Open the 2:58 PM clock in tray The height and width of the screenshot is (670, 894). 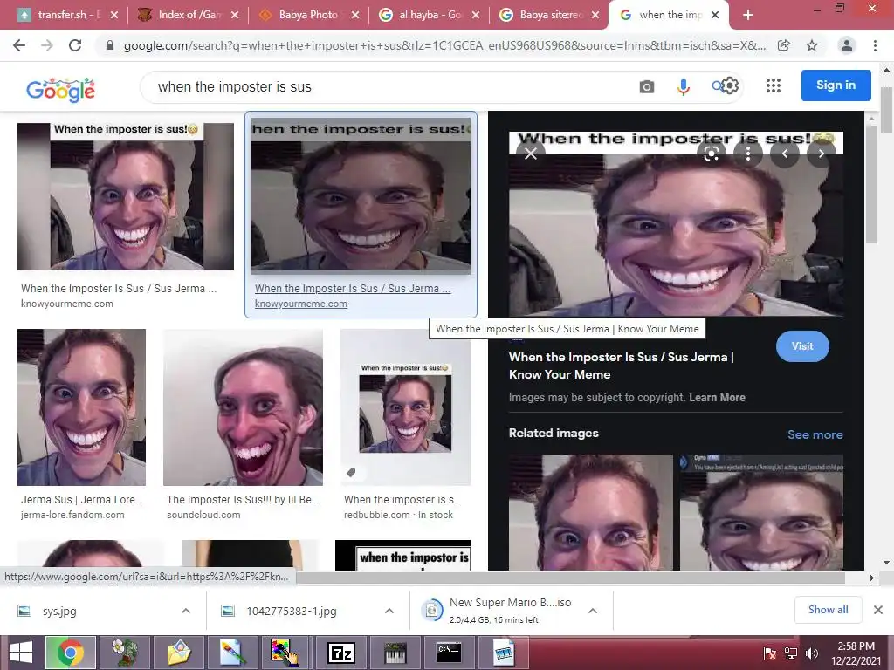(856, 653)
